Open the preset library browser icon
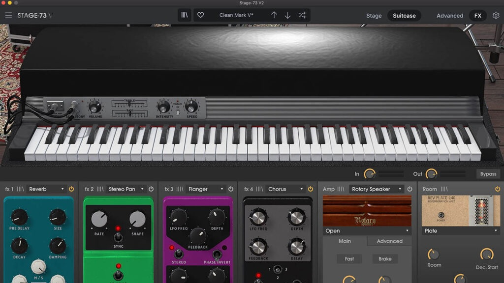 pyautogui.click(x=185, y=15)
